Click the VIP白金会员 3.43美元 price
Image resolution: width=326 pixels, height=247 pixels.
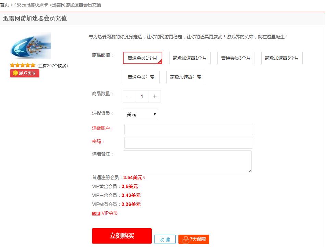tap(131, 195)
